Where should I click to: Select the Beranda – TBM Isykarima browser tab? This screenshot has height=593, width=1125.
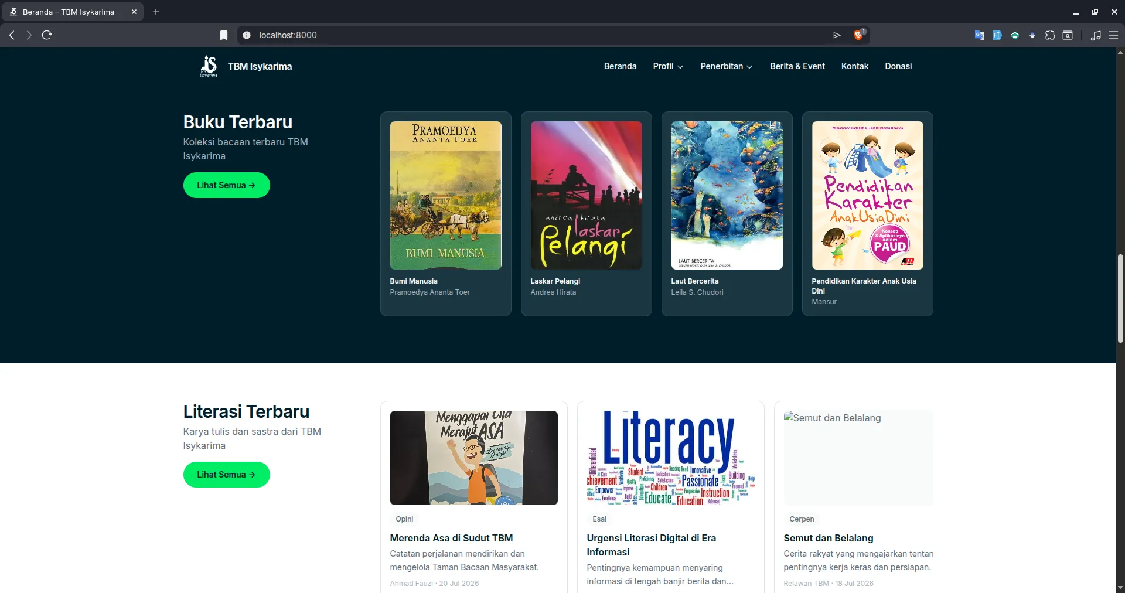[x=73, y=12]
